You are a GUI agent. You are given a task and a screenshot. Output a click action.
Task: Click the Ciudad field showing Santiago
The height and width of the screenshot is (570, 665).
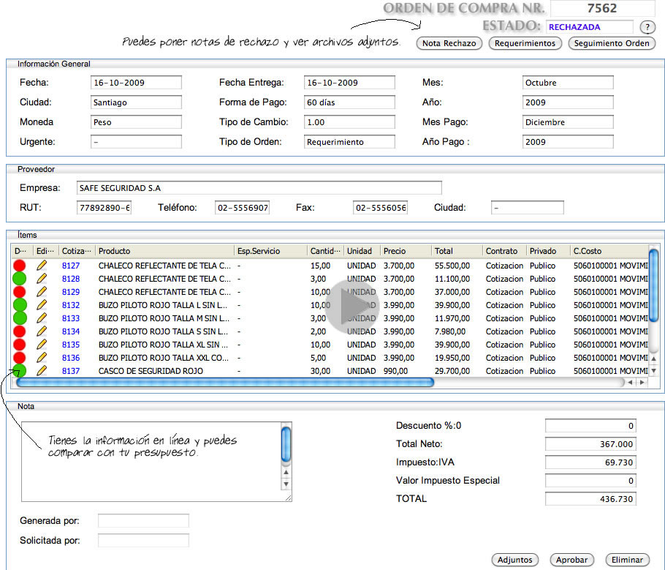tap(136, 102)
